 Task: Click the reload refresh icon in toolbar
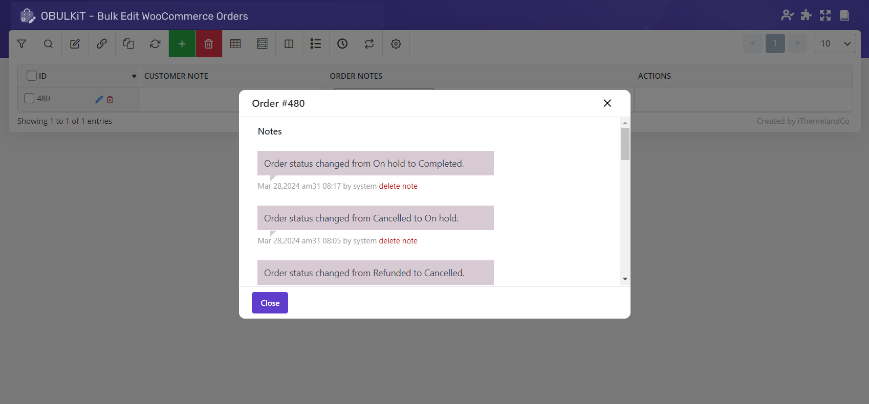tap(155, 44)
